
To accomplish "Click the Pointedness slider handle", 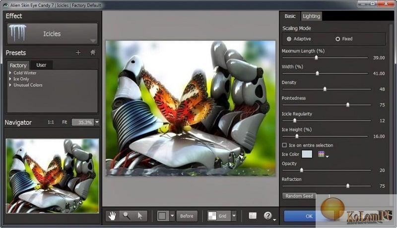I will pyautogui.click(x=348, y=105).
